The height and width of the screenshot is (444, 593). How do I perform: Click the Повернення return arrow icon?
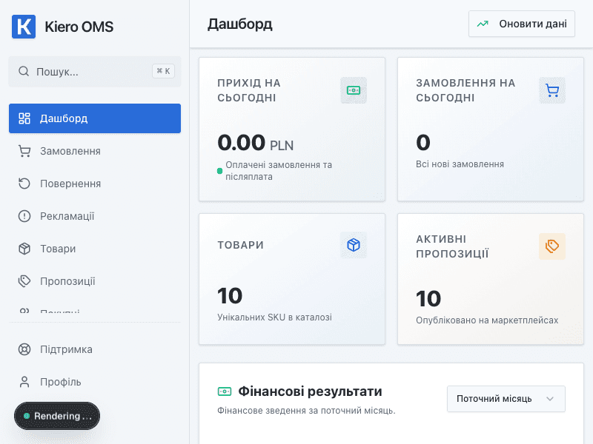click(x=24, y=184)
